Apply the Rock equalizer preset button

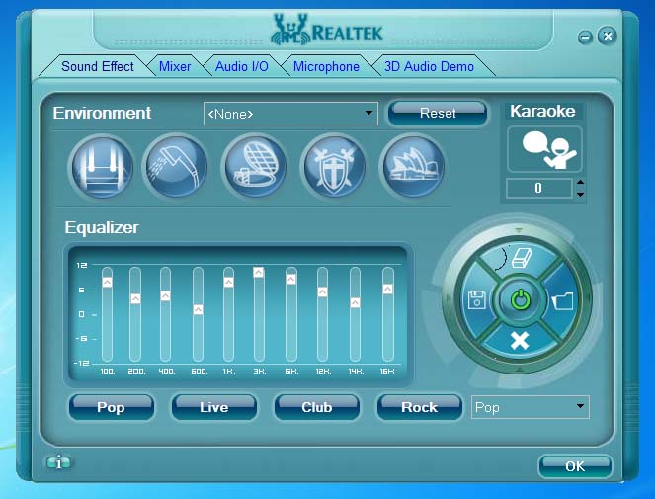420,407
